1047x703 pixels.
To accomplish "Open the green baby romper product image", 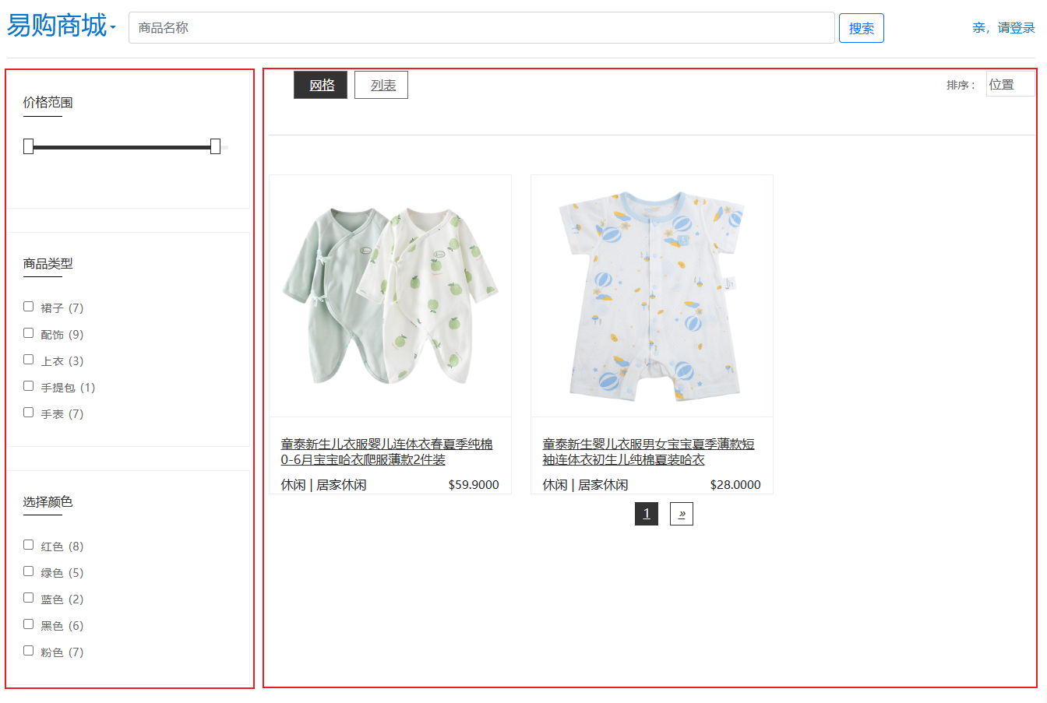I will point(390,296).
